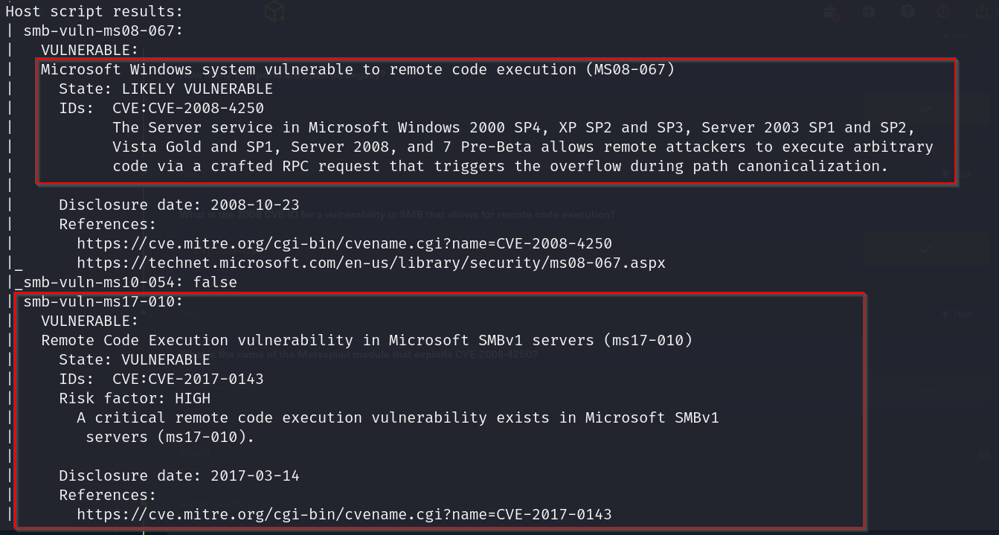Click the gift box icon

tap(869, 11)
